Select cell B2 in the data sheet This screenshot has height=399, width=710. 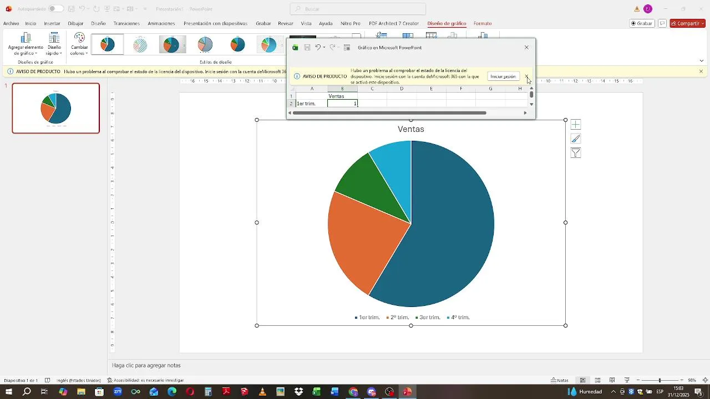(x=342, y=104)
